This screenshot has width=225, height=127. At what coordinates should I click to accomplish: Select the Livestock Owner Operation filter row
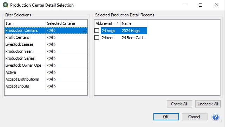[46, 65]
